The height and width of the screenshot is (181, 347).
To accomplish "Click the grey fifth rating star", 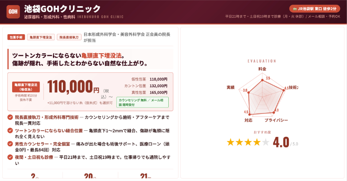I will (x=265, y=142).
